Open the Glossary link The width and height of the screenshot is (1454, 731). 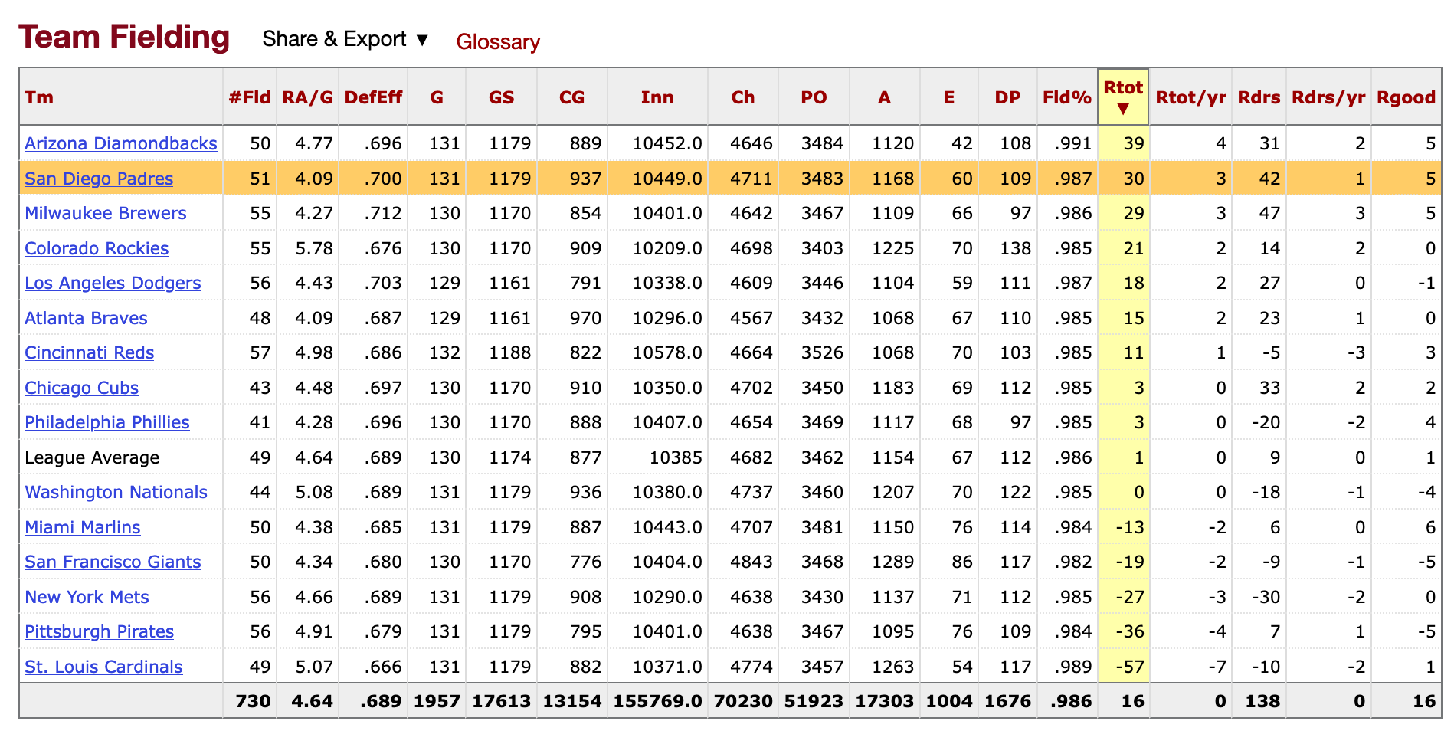tap(498, 41)
